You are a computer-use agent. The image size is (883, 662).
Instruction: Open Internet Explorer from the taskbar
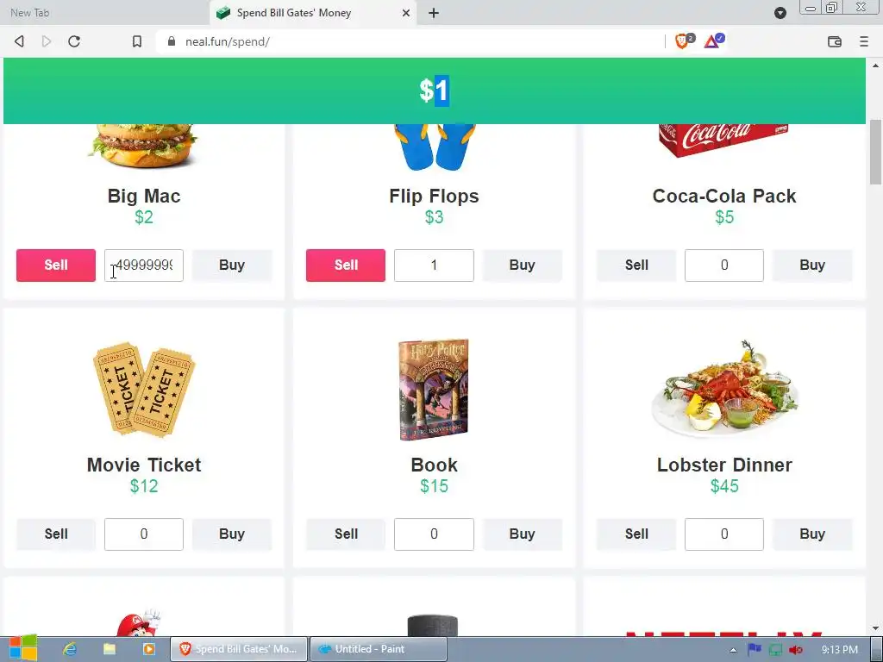tap(70, 649)
